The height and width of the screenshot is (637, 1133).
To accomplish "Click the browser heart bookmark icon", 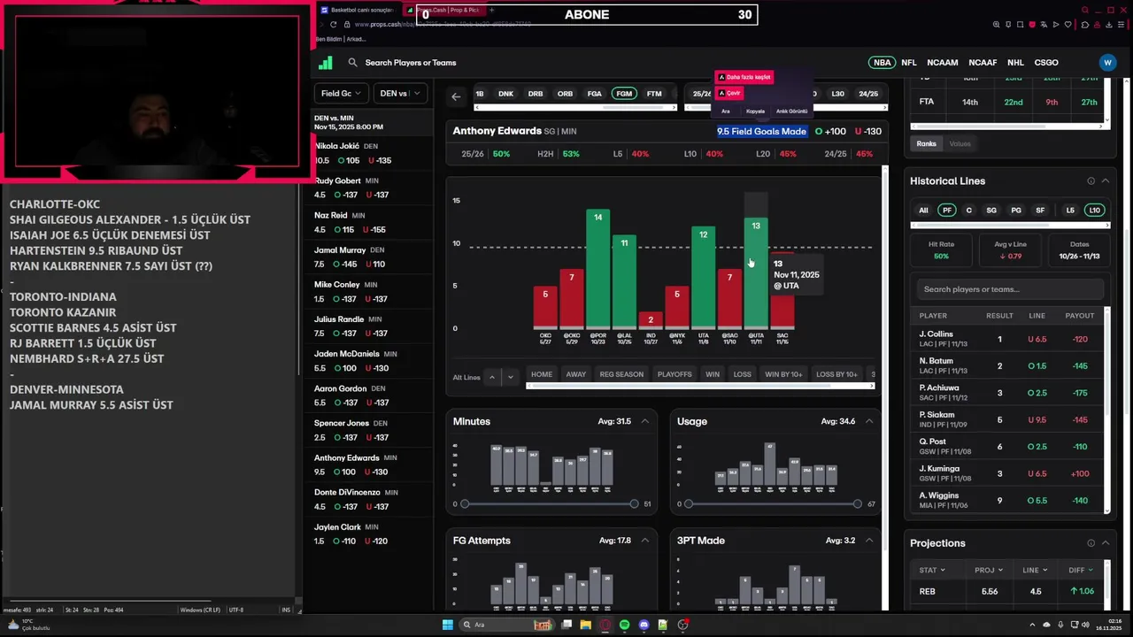I will [x=1068, y=25].
